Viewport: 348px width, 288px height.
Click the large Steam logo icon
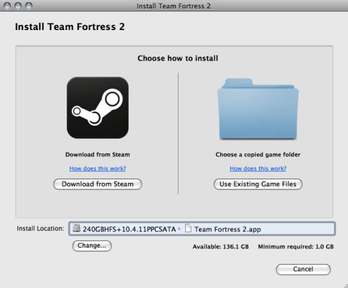[97, 108]
